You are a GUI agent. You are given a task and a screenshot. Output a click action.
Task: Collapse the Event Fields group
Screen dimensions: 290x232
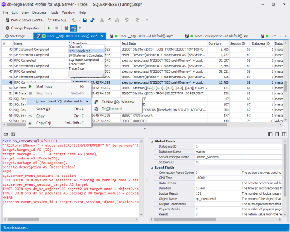[x=152, y=168]
